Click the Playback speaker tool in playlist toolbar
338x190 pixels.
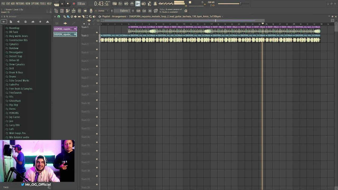94,17
